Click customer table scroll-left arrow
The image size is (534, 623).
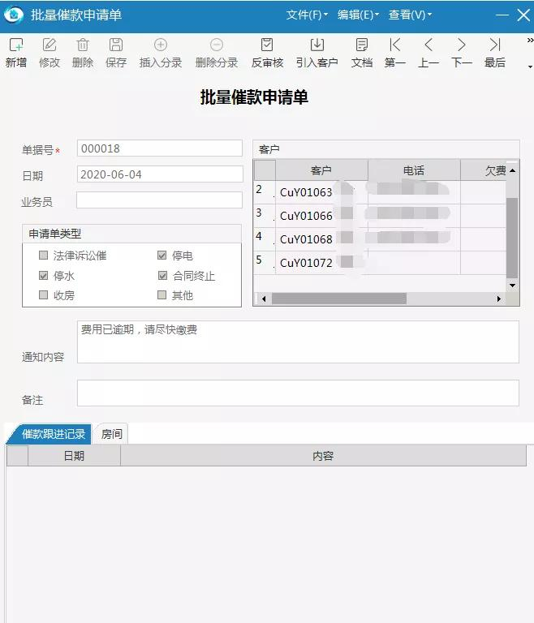[x=264, y=299]
